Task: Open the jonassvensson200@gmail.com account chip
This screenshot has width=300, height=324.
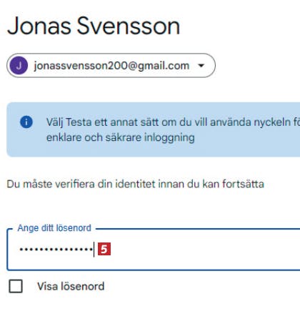Action: [111, 65]
